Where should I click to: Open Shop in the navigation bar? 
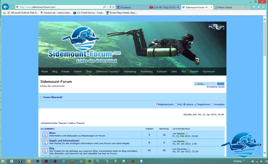point(89,71)
